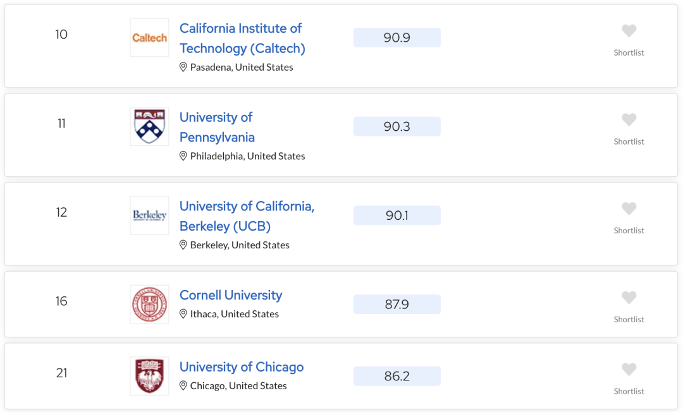The height and width of the screenshot is (412, 683).
Task: Click location pin beside Philadelphia, United States
Action: pyautogui.click(x=183, y=155)
